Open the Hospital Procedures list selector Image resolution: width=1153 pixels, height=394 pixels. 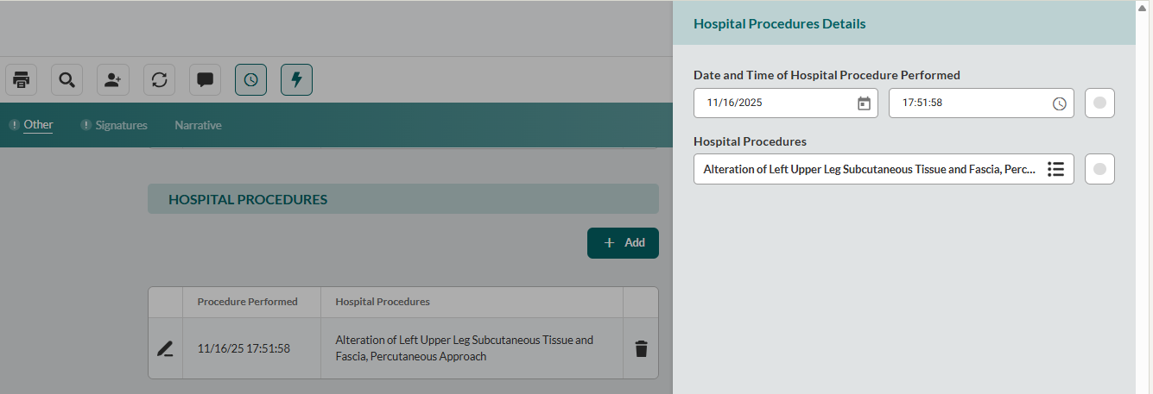(1055, 169)
